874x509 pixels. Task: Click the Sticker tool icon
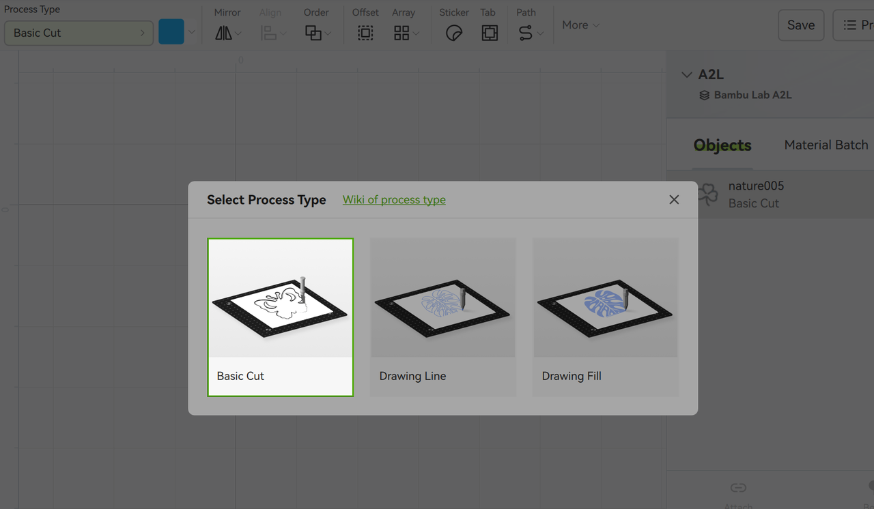pos(454,33)
